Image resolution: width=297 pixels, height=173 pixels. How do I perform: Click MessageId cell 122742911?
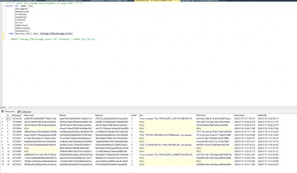(17, 138)
